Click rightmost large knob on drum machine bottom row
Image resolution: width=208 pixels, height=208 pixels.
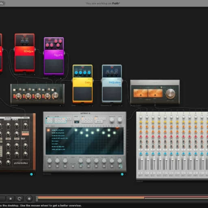119,161
